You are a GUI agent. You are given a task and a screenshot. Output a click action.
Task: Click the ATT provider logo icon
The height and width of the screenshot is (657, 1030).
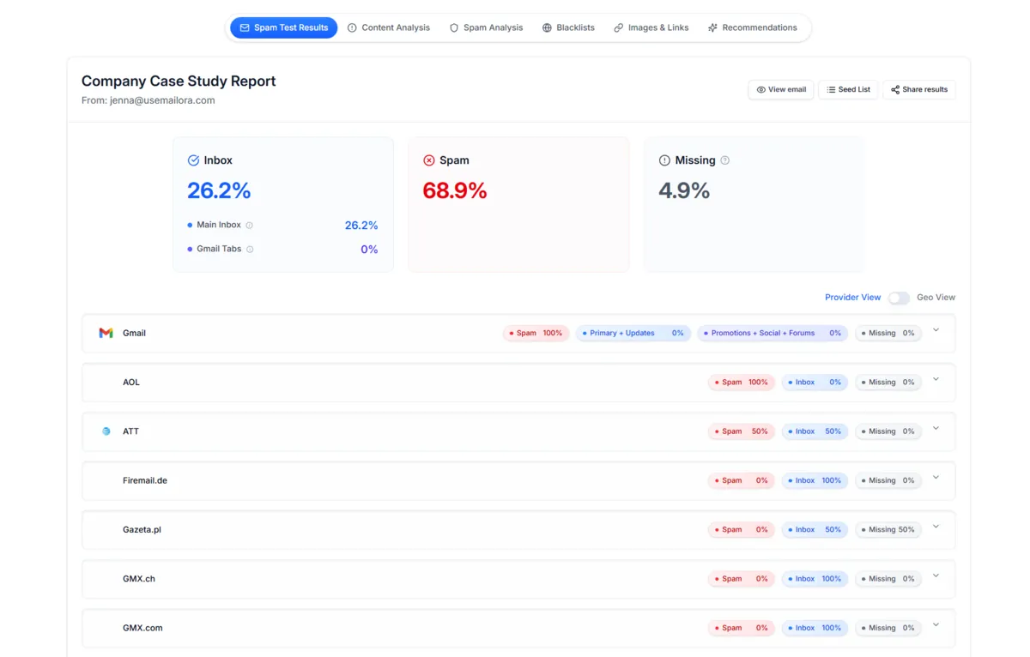(x=106, y=431)
